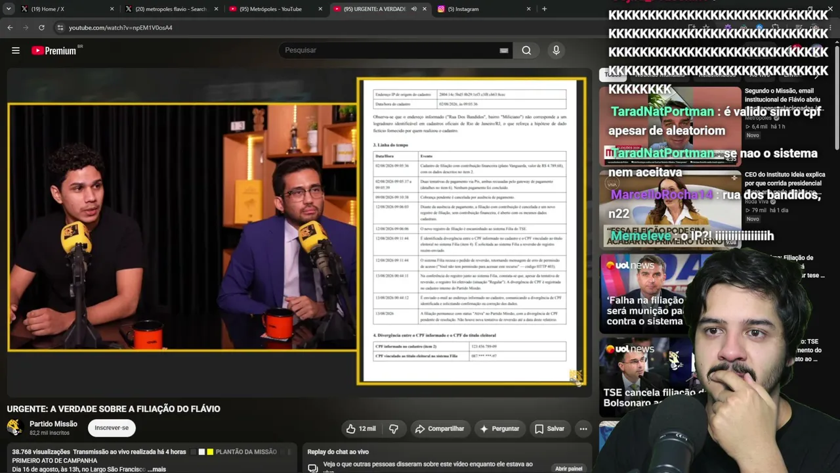Click the chat replay speech bubble icon
The width and height of the screenshot is (840, 473).
click(313, 468)
